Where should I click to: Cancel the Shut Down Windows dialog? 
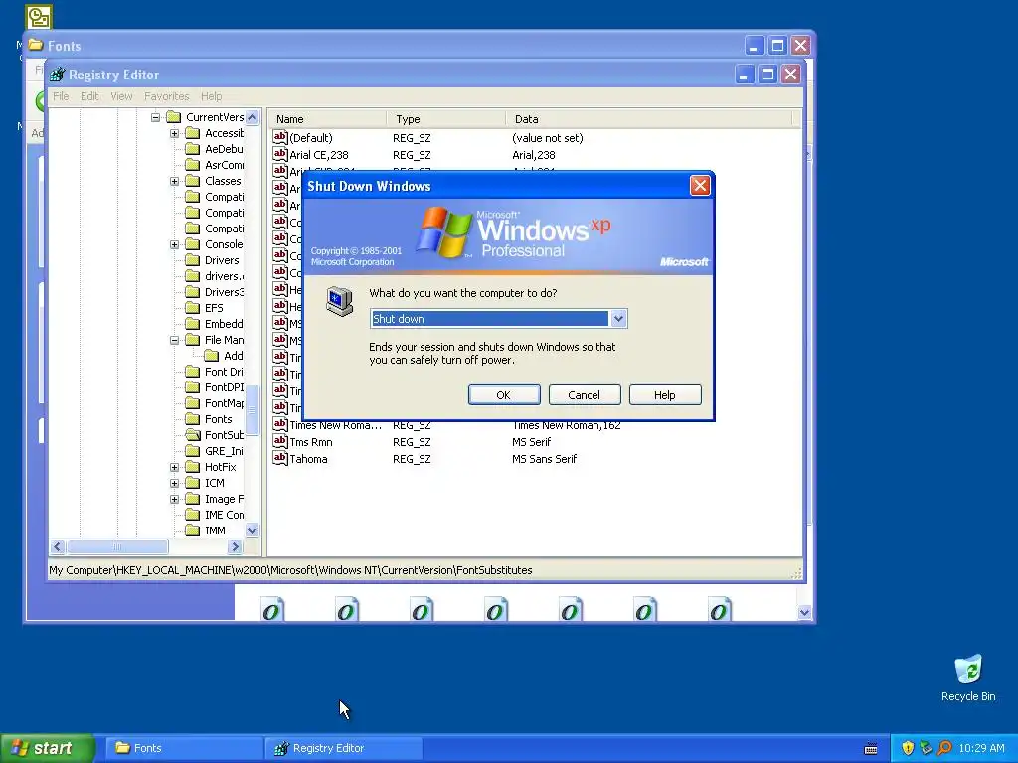point(585,395)
